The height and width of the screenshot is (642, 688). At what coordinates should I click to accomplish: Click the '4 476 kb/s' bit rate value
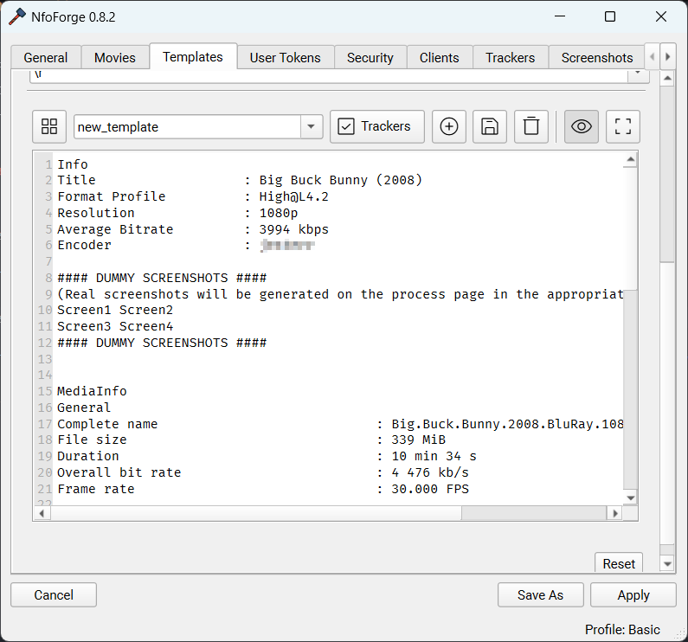430,472
